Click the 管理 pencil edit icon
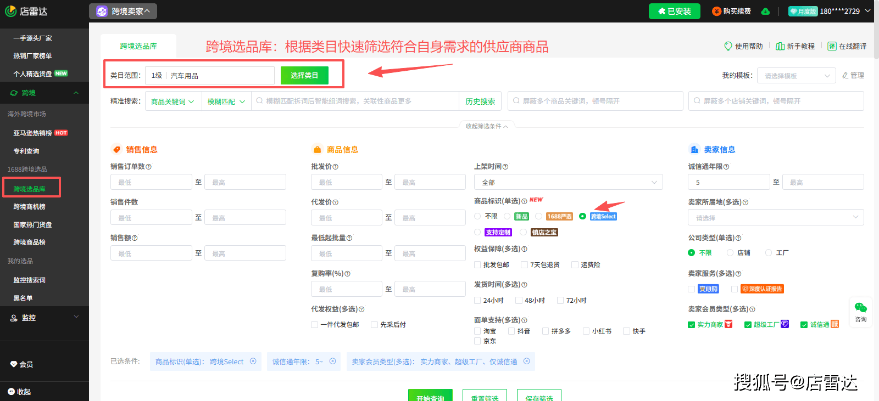This screenshot has width=879, height=401. click(x=845, y=75)
